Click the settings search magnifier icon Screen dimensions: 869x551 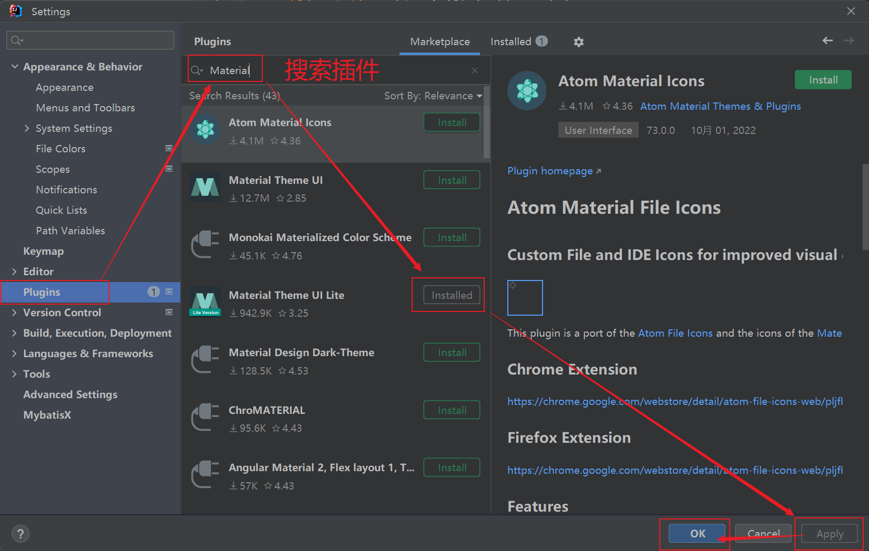click(x=17, y=40)
